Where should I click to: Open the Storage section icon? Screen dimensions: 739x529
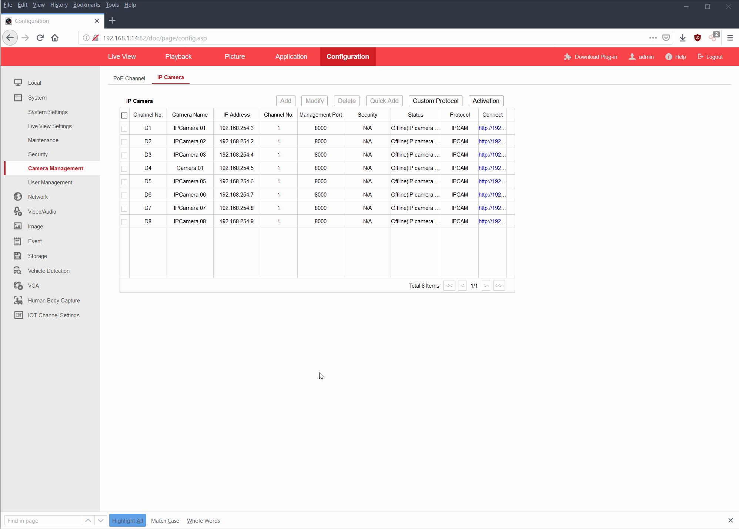point(17,256)
